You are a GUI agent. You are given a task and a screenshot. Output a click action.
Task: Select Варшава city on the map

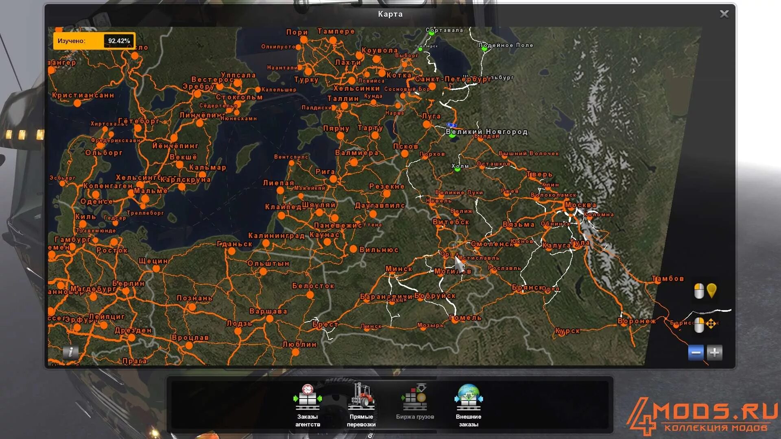[x=269, y=318]
